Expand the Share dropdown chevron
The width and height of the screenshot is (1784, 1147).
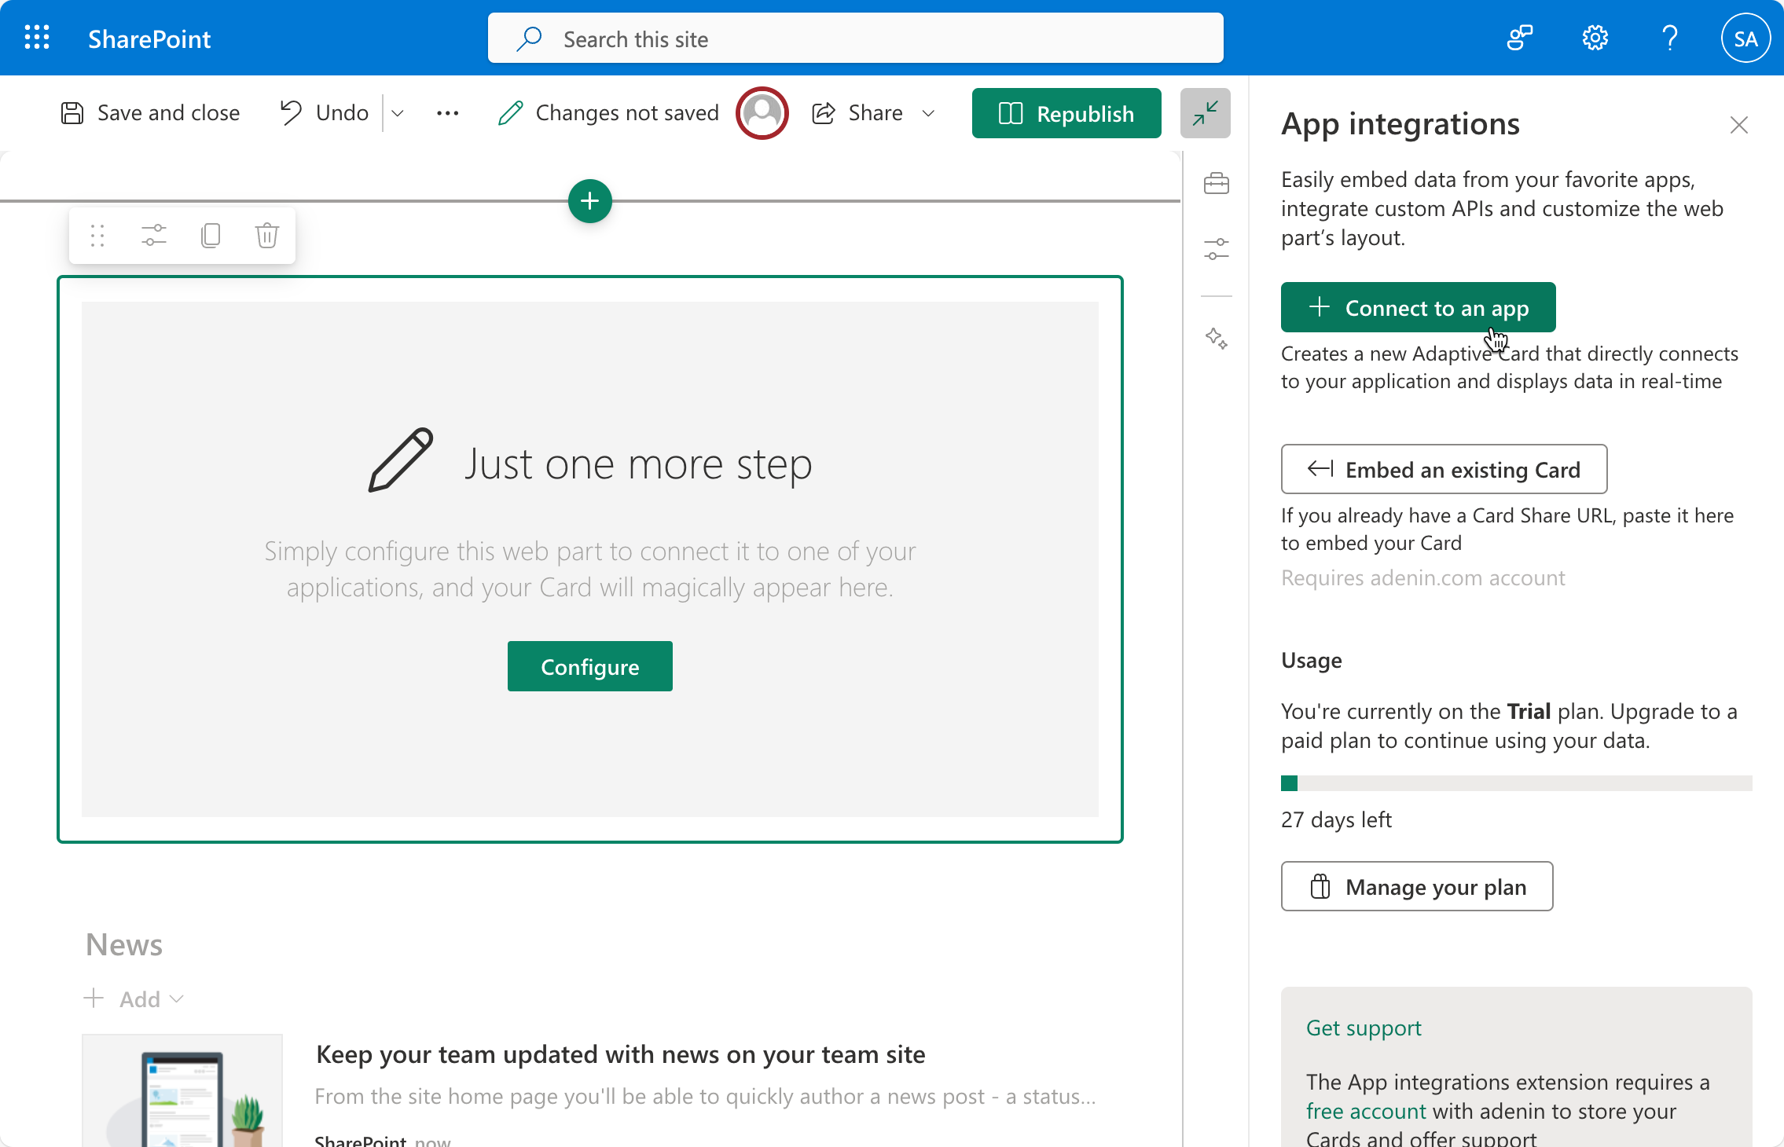[928, 113]
